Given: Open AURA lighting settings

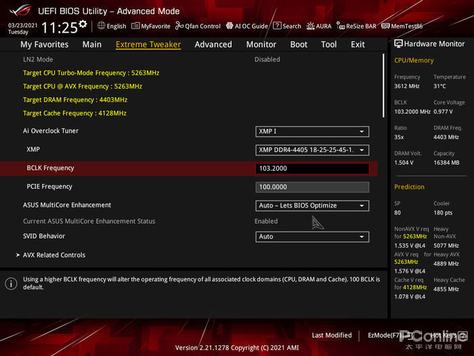Looking at the screenshot, I should pyautogui.click(x=319, y=26).
